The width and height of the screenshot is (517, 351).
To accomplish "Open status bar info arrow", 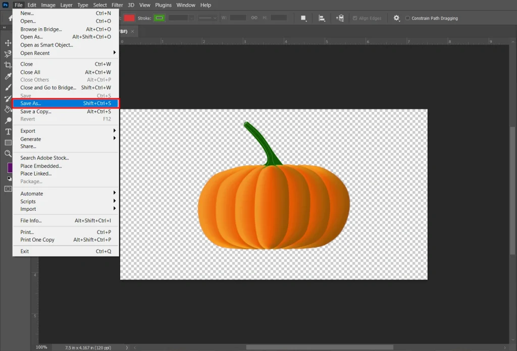I will pyautogui.click(x=127, y=347).
